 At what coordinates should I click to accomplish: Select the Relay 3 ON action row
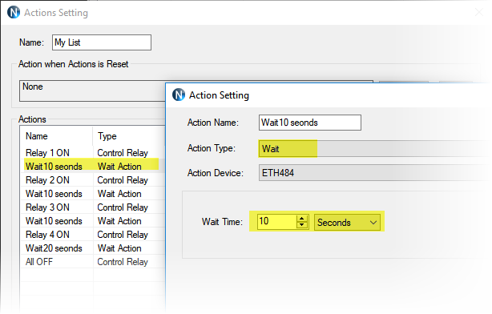(x=93, y=207)
